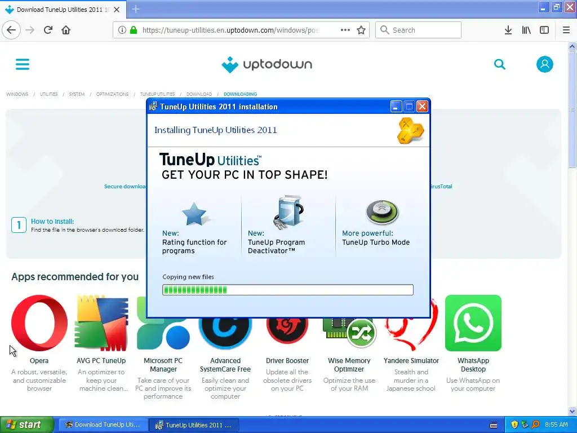The height and width of the screenshot is (433, 577).
Task: Click the AVG PC TuneUp app icon
Action: pyautogui.click(x=101, y=323)
